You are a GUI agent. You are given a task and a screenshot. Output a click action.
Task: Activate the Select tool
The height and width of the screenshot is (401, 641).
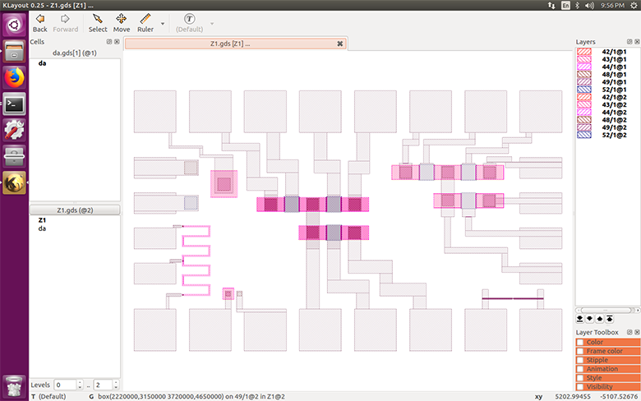point(98,23)
